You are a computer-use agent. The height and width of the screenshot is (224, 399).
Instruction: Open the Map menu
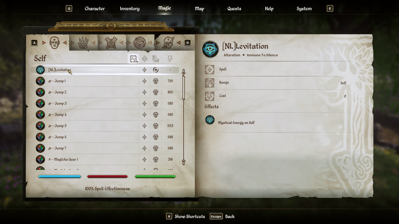click(x=199, y=9)
